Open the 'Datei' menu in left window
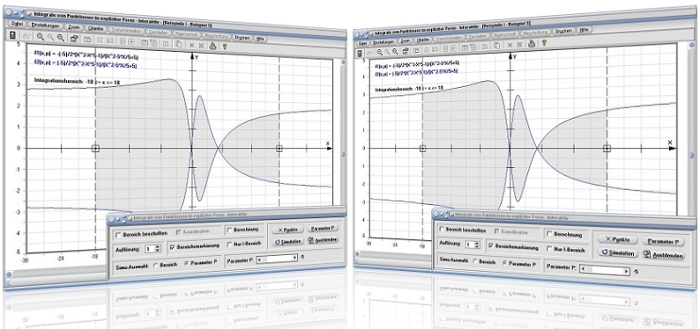 coord(18,25)
